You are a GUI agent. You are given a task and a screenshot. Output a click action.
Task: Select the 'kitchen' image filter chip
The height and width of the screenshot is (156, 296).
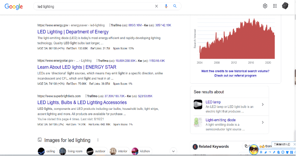142,151
